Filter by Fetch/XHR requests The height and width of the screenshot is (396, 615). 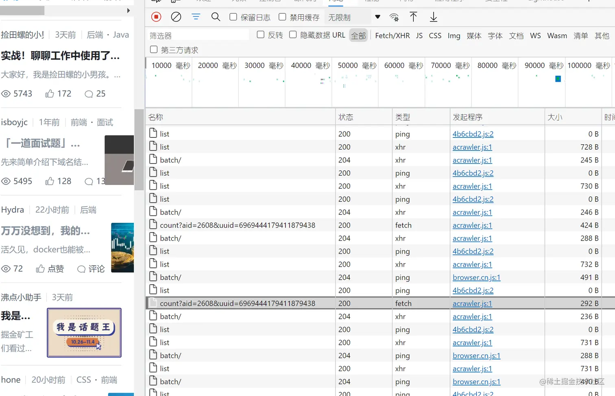[392, 35]
